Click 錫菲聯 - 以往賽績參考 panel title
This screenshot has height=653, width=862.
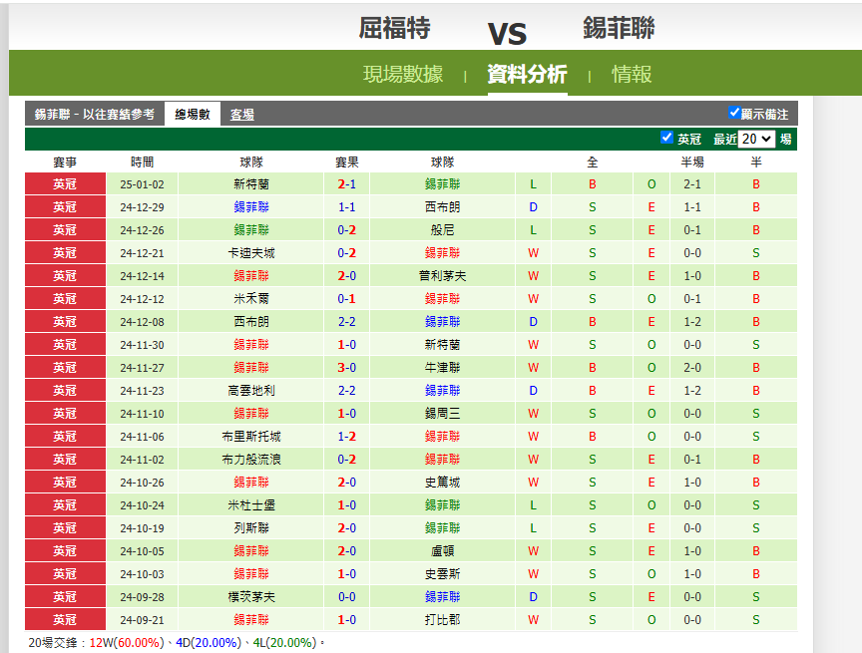click(x=95, y=115)
